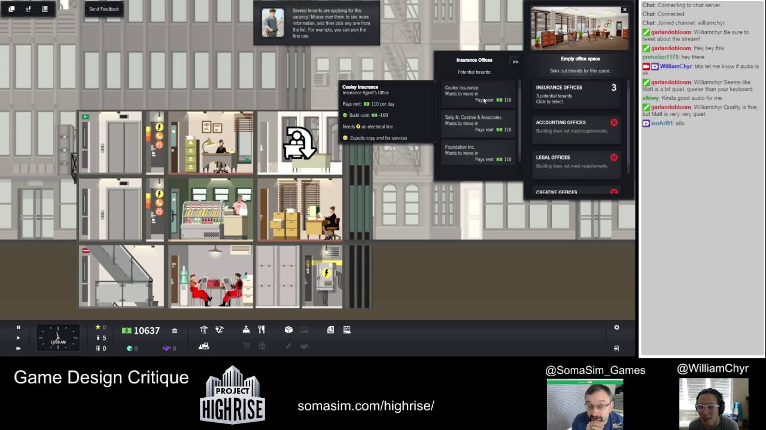Select Cooley Insurance as tenant
Screen dimensions: 766x430
[x=478, y=94]
